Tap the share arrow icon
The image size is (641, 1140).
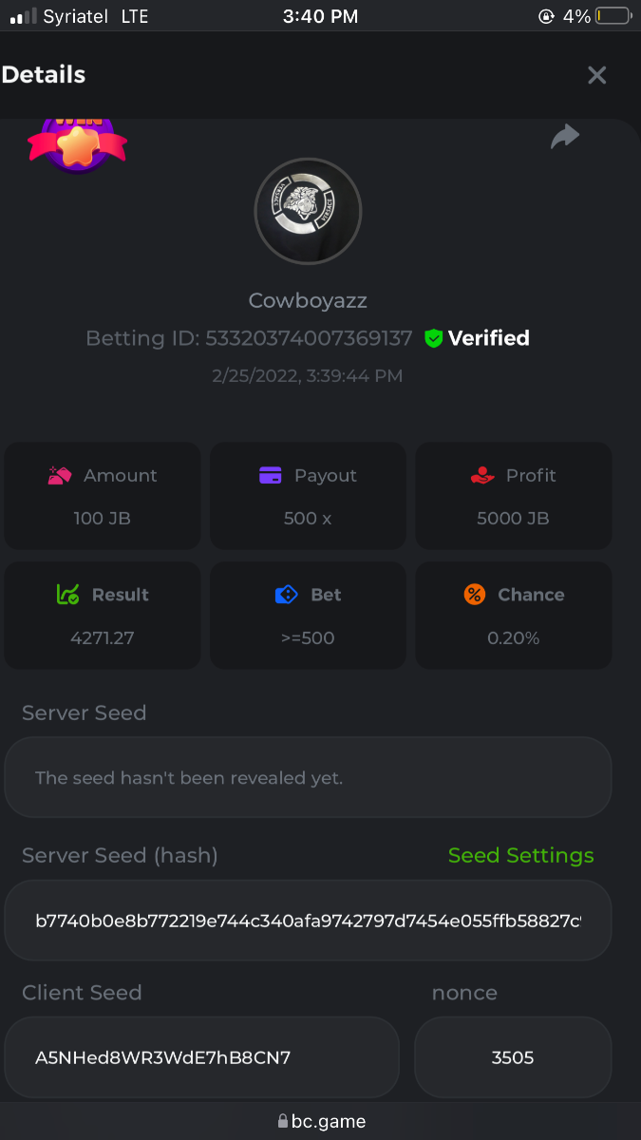pyautogui.click(x=565, y=137)
